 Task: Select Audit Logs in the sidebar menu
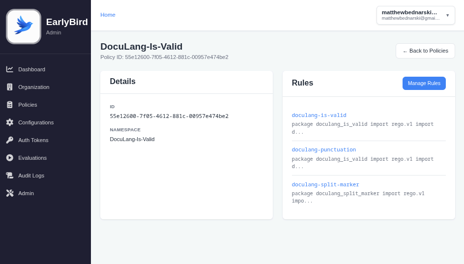point(31,176)
